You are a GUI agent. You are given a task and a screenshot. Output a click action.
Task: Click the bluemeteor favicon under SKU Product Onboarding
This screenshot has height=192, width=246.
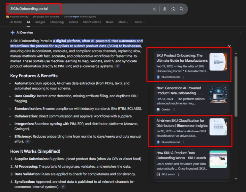[x=158, y=77]
